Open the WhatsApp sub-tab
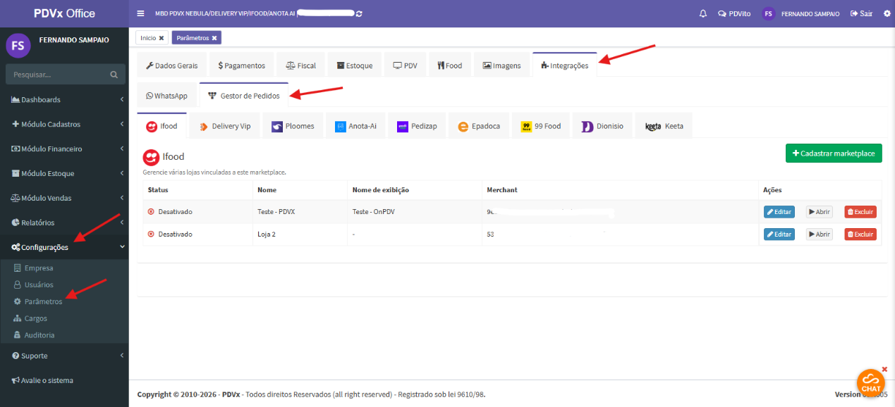The image size is (895, 407). [167, 96]
